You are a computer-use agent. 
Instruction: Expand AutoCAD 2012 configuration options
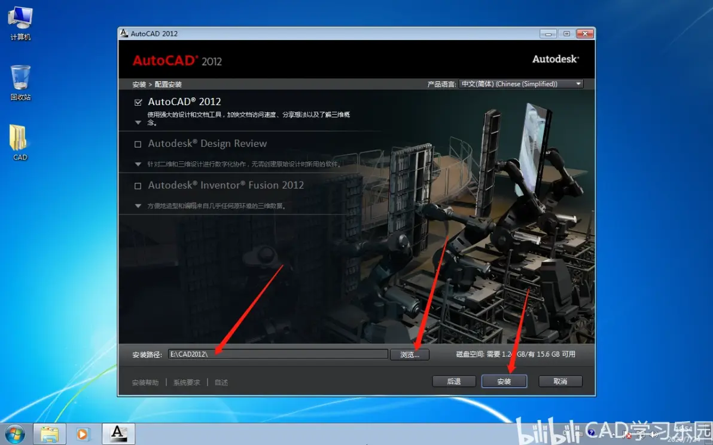point(138,122)
